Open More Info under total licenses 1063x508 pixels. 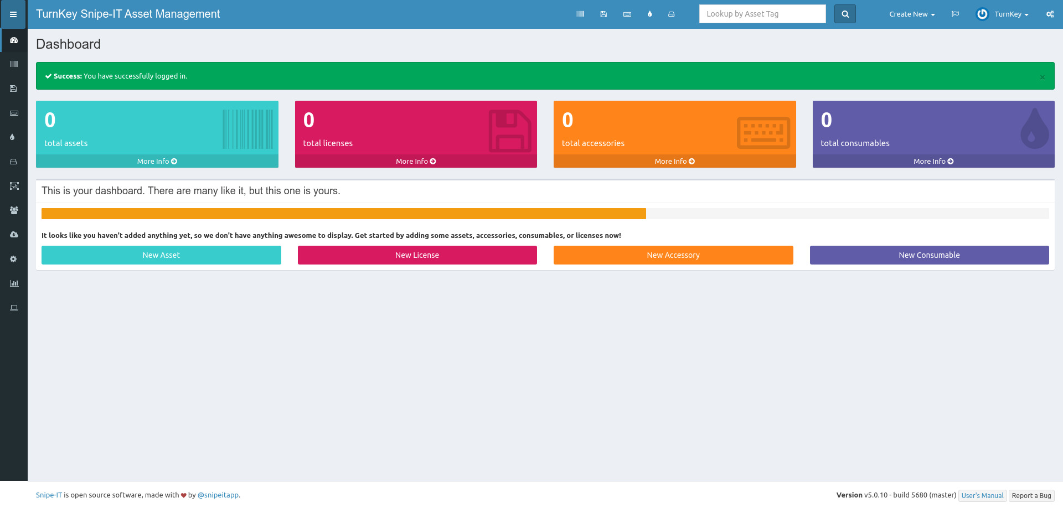pos(416,162)
